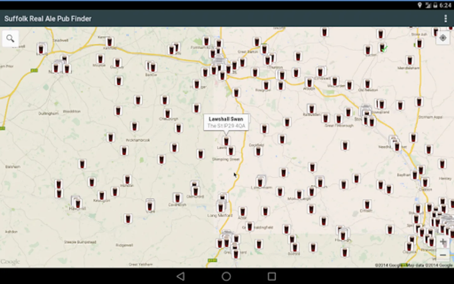
Task: Tap the Suffolk Real Ale Pub Finder title
Action: [48, 19]
